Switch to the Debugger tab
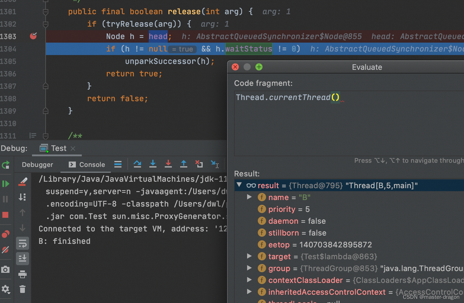Screen dimensions: 464x303 pyautogui.click(x=37, y=165)
